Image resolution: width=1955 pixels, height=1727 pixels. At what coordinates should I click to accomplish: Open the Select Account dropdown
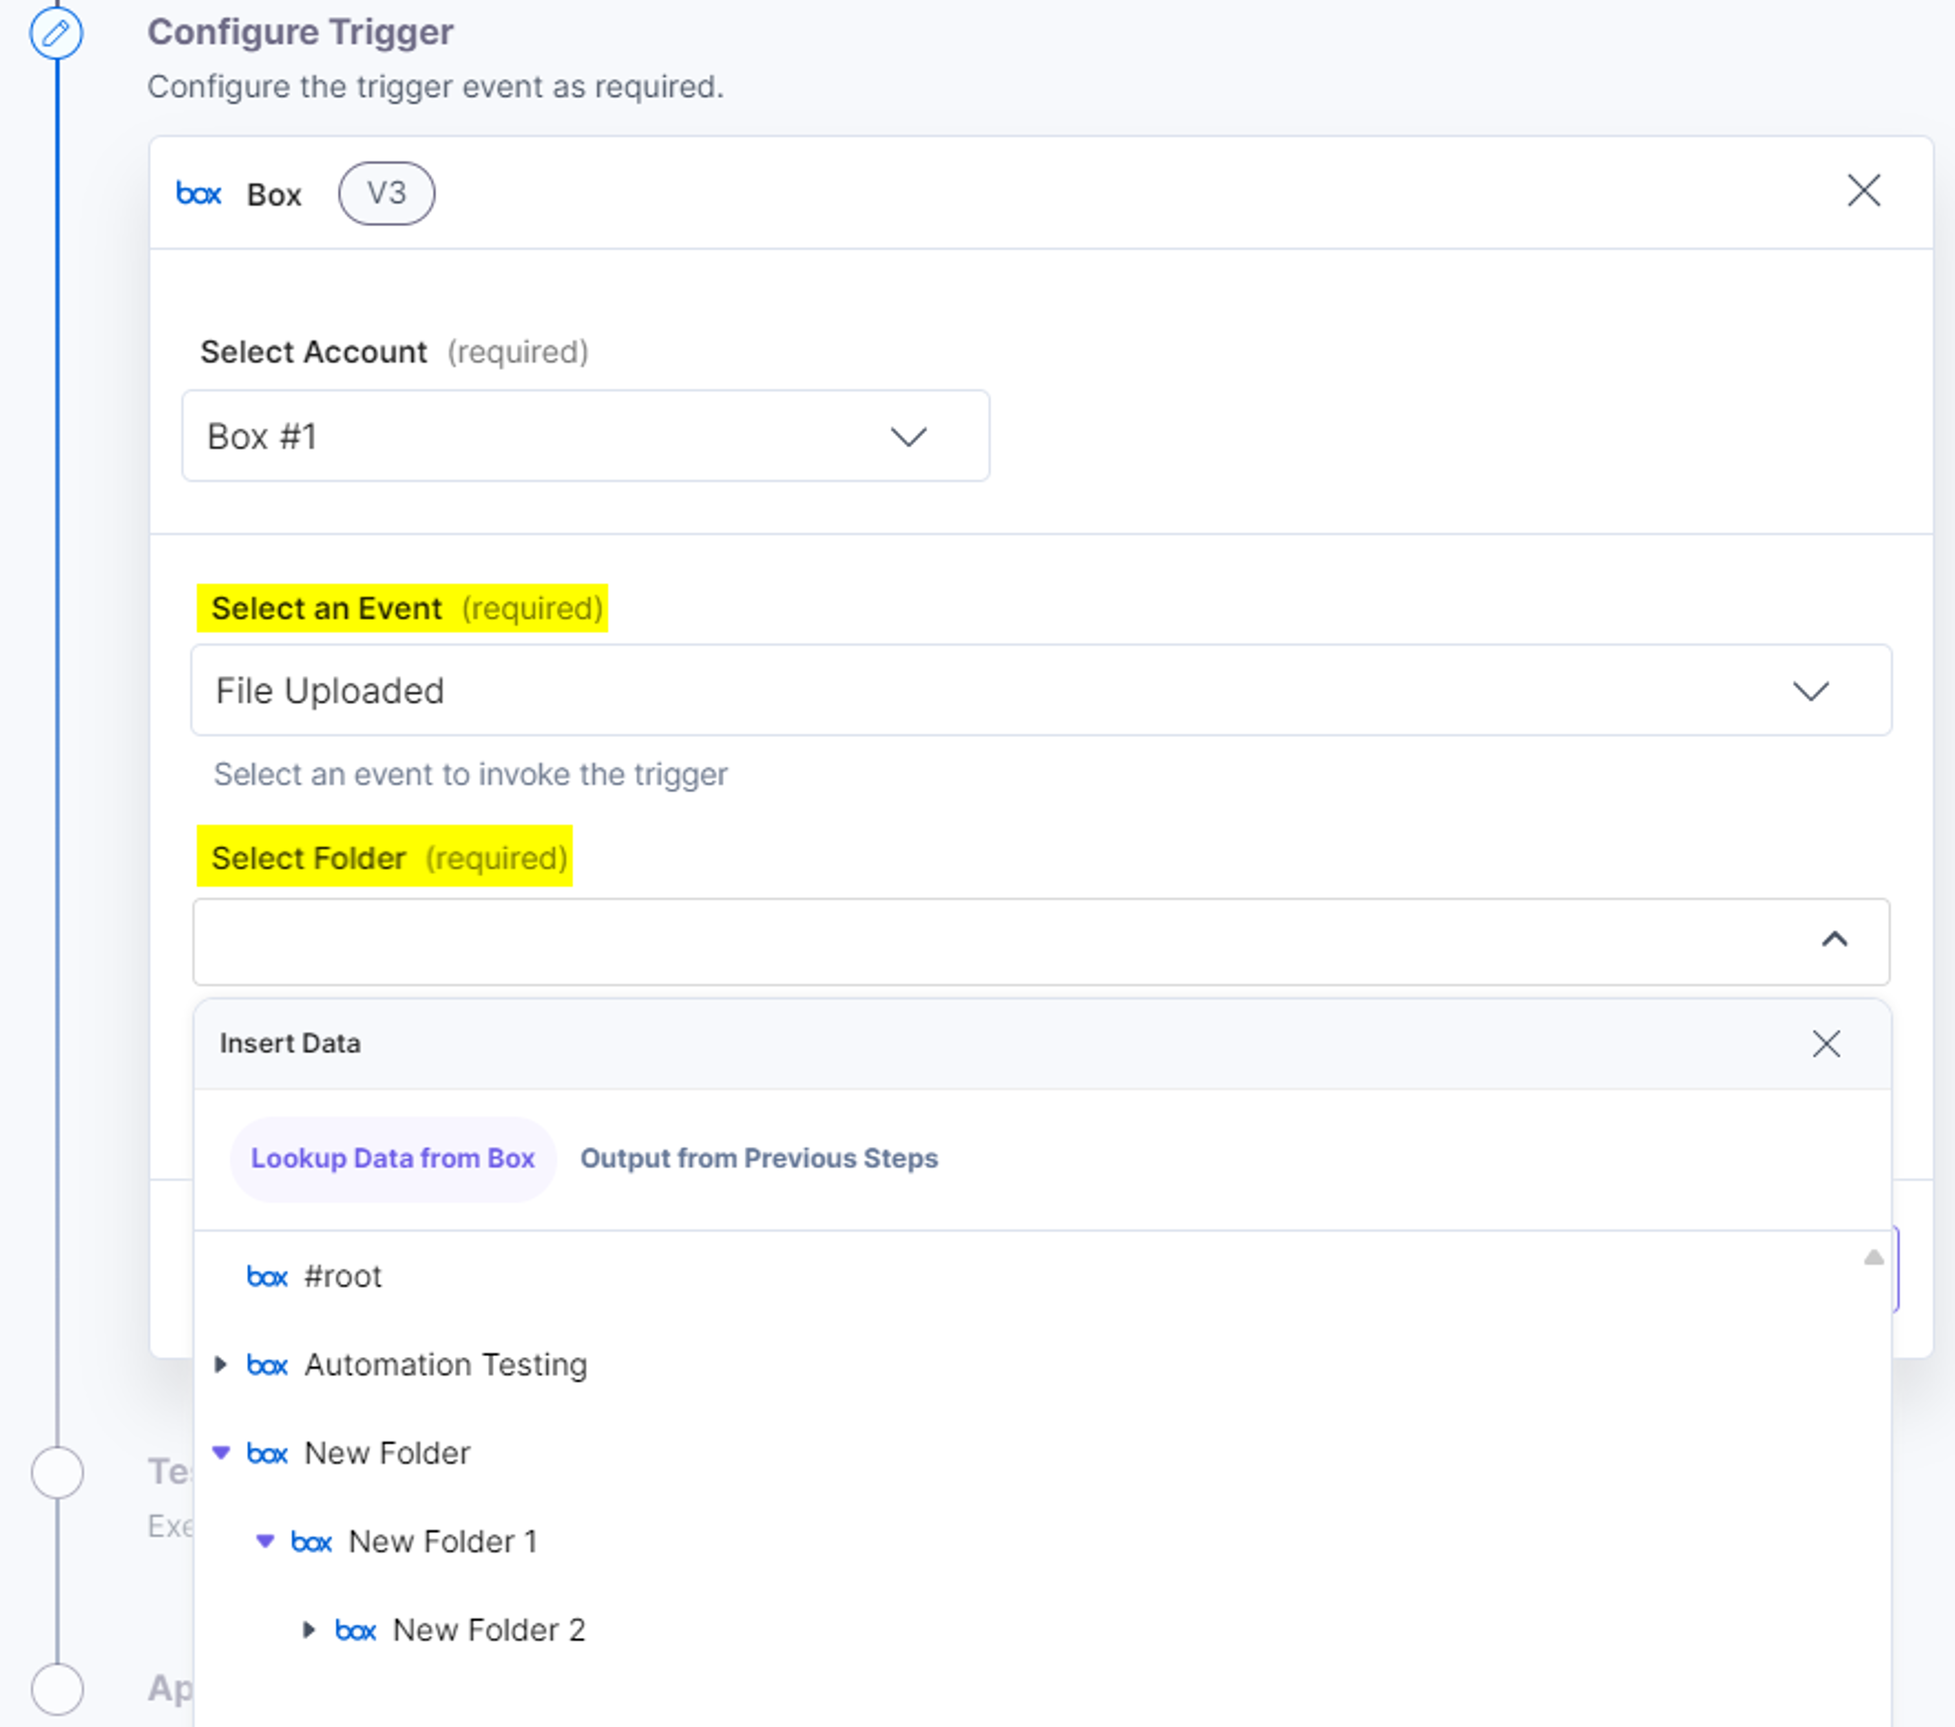click(585, 436)
